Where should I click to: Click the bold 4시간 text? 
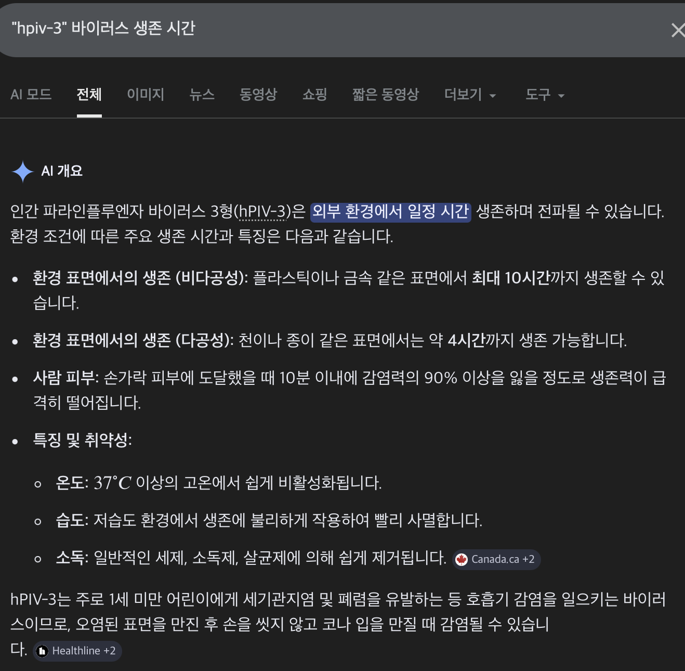click(x=466, y=340)
